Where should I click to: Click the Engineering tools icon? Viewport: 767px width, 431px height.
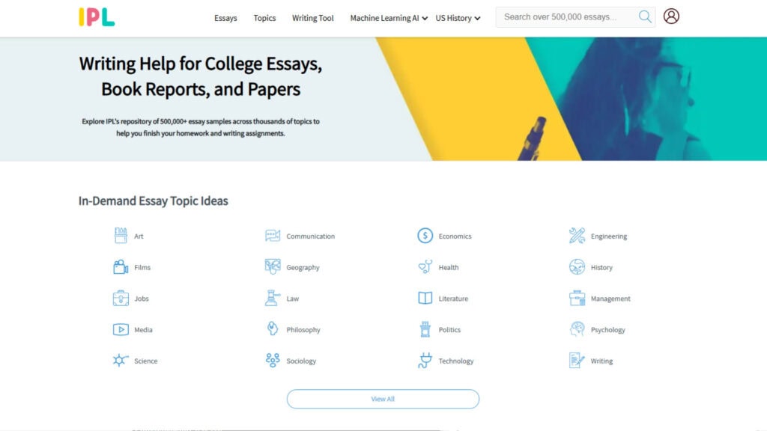[577, 236]
